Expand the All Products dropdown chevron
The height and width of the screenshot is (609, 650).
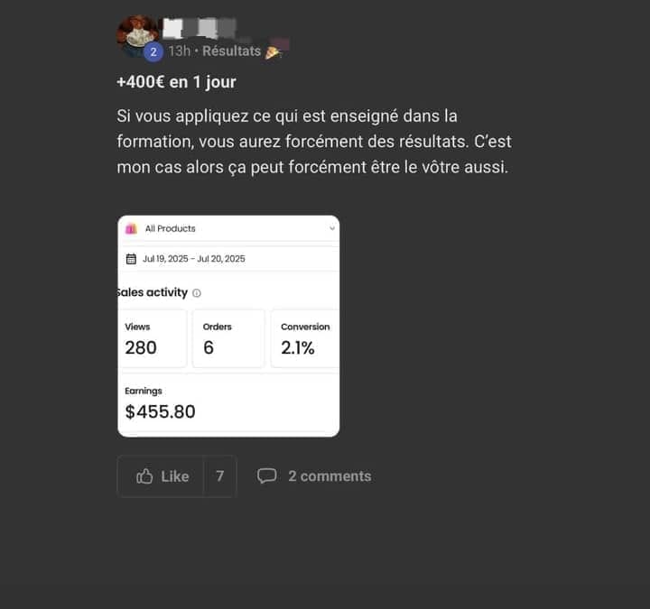coord(332,228)
